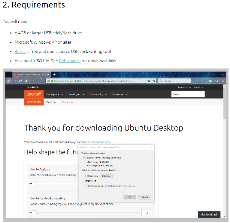Open a new tab with the plus button

point(54,75)
